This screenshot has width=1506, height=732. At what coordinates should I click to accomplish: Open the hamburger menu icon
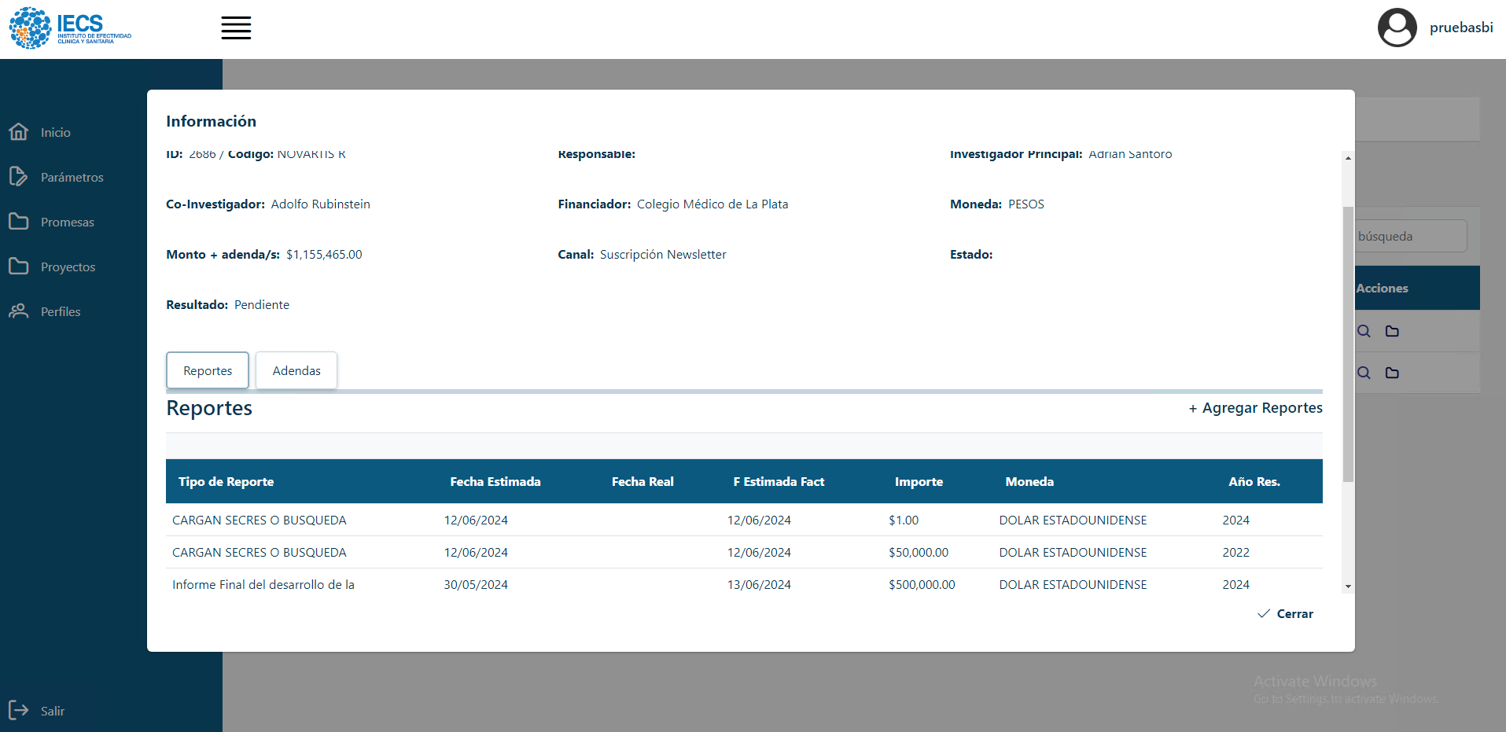tap(236, 28)
